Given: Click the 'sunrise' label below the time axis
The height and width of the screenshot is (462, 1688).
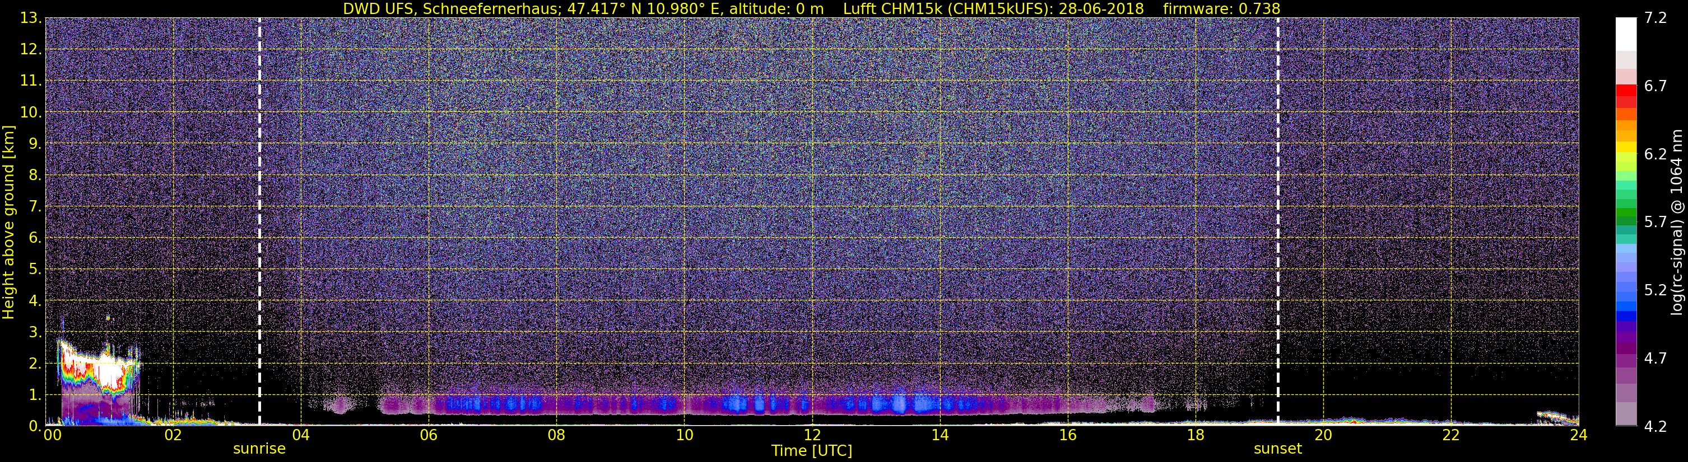Looking at the screenshot, I should (259, 449).
